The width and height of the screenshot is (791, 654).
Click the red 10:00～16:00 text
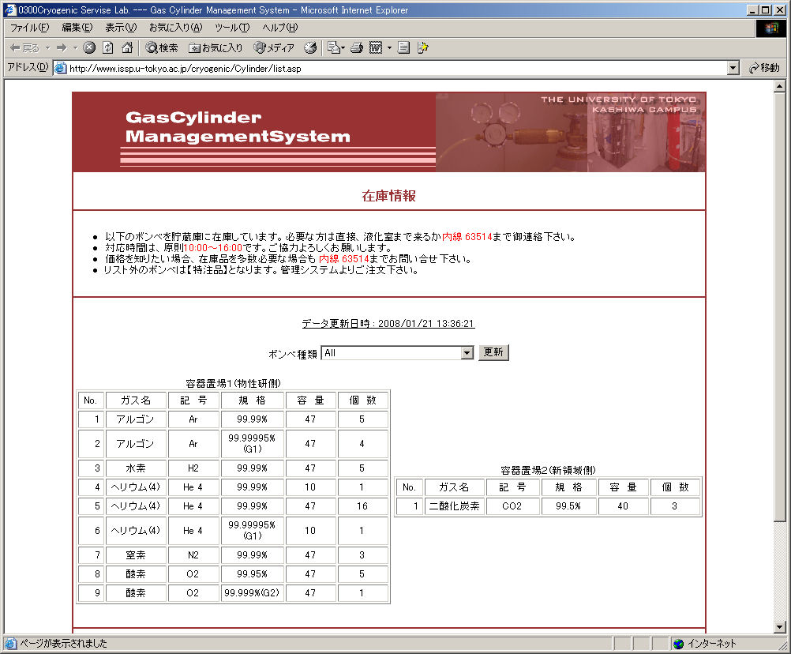click(213, 248)
